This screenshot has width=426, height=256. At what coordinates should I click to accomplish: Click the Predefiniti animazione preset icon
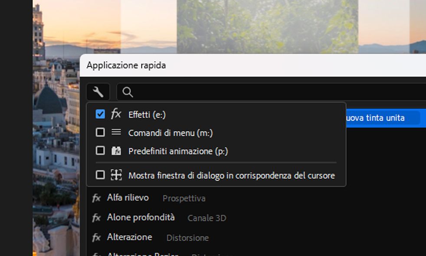coord(116,151)
